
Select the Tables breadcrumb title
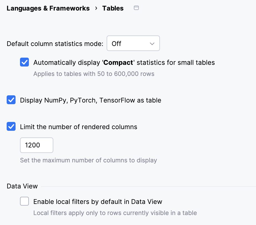(x=113, y=8)
